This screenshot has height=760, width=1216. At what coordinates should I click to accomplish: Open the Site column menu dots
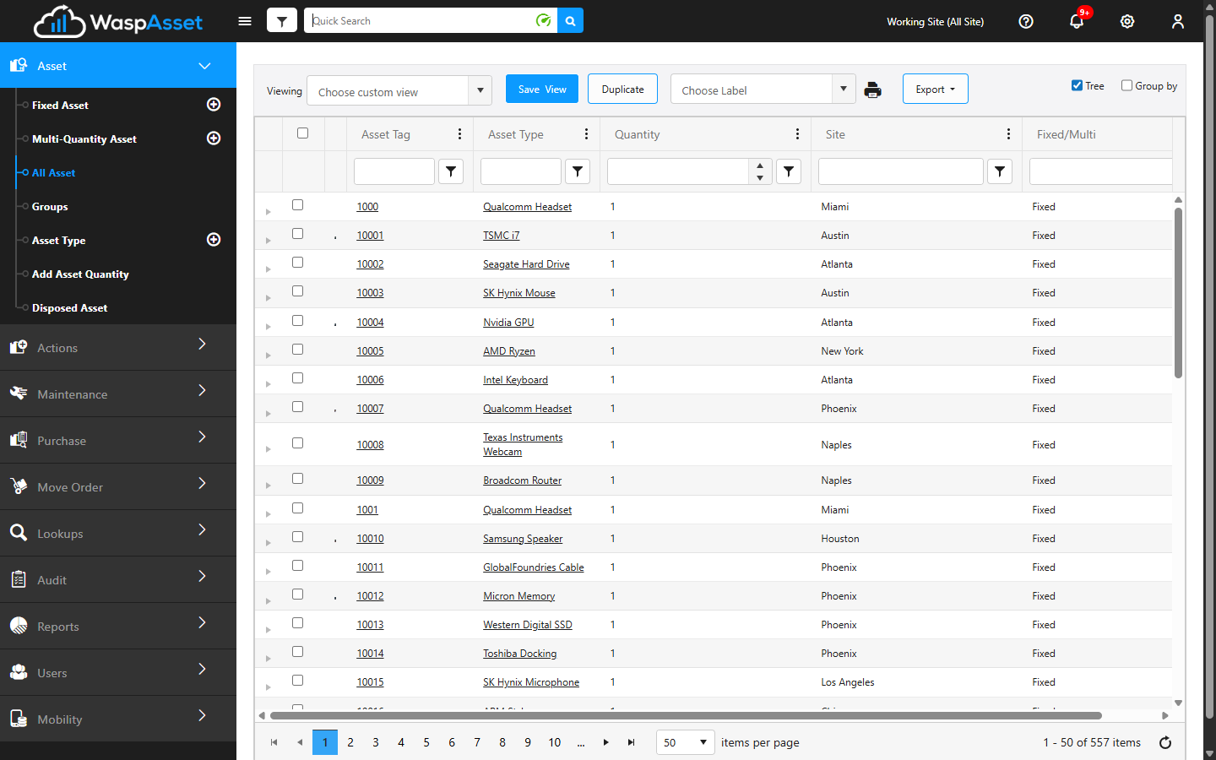pos(1008,134)
